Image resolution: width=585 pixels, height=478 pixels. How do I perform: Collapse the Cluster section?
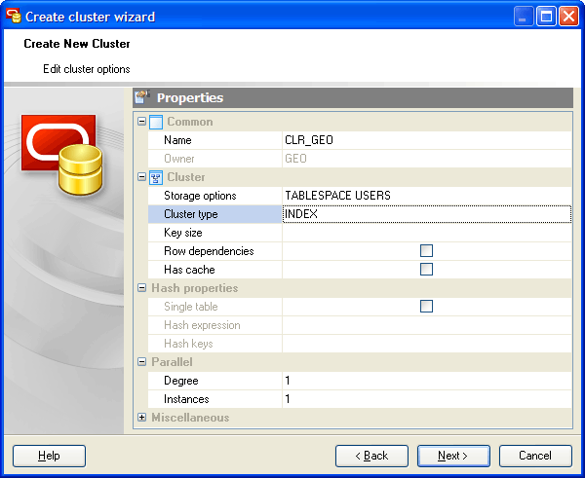click(142, 177)
